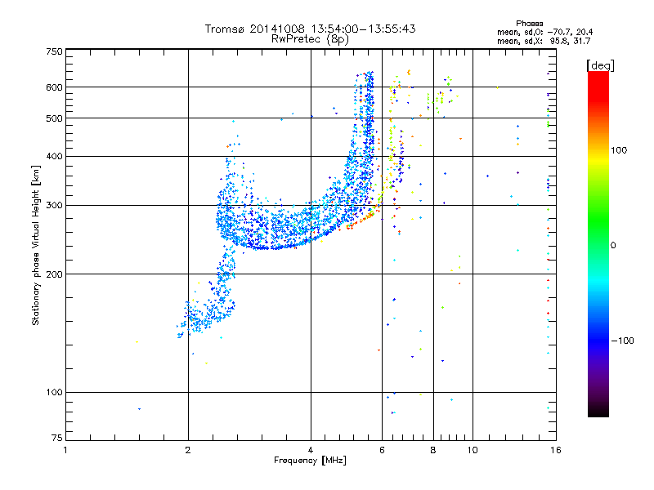Click the x-axis tick label '1'
The image size is (654, 490).
(x=65, y=451)
